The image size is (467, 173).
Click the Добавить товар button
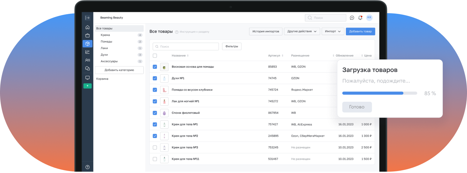tap(360, 31)
